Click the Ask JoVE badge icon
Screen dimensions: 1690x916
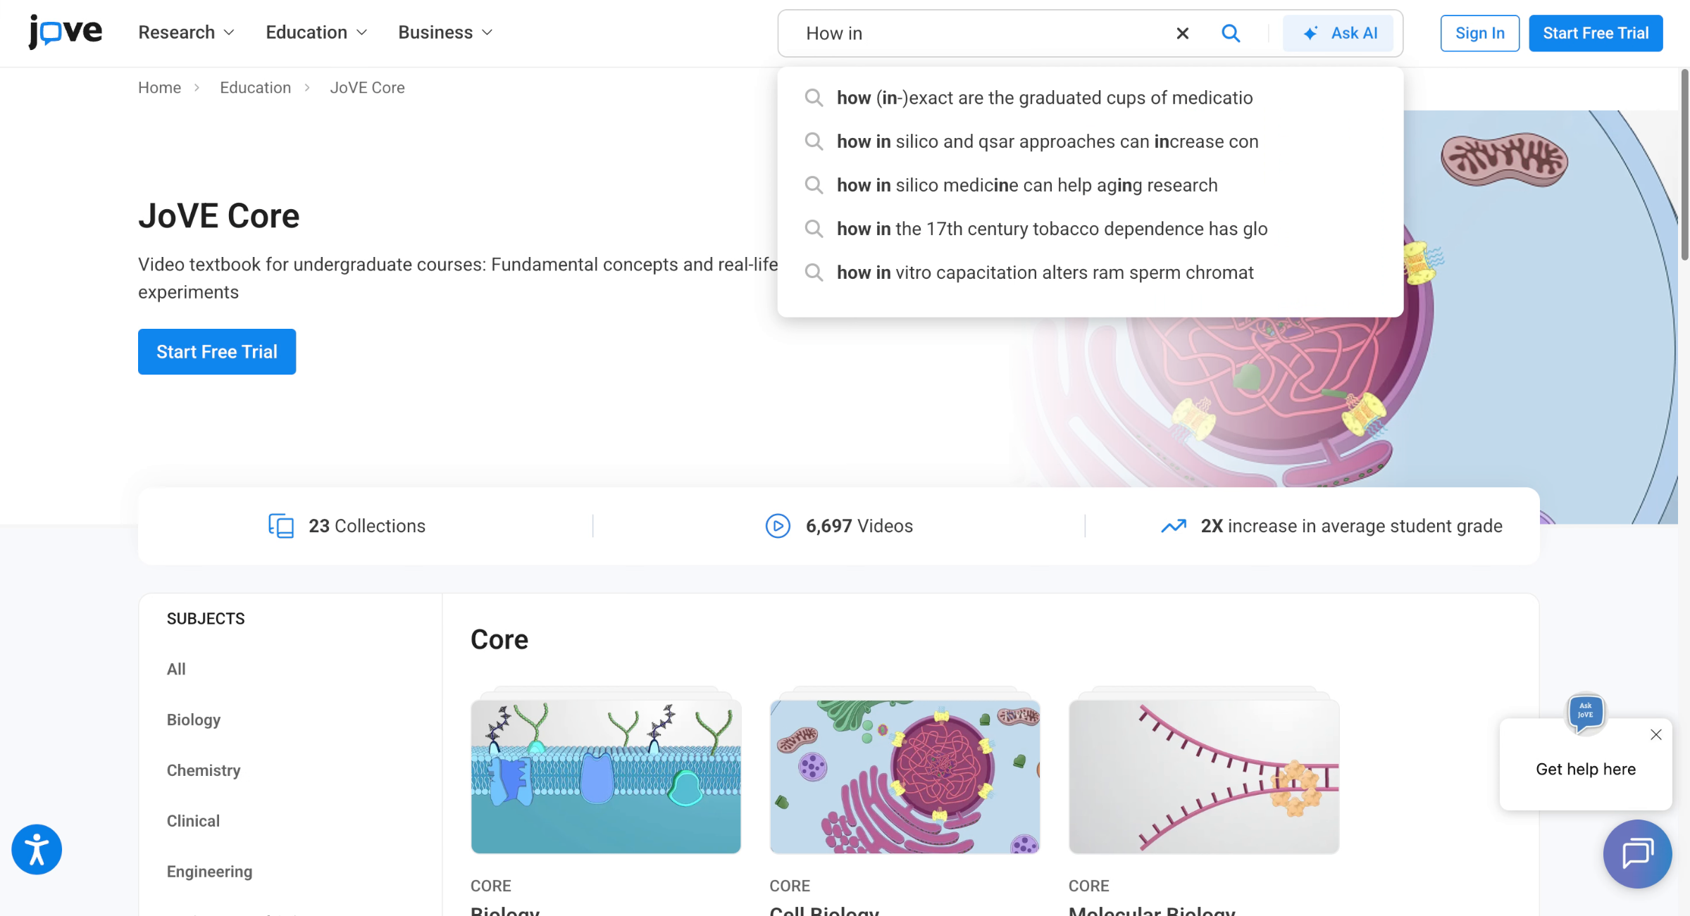(x=1585, y=713)
